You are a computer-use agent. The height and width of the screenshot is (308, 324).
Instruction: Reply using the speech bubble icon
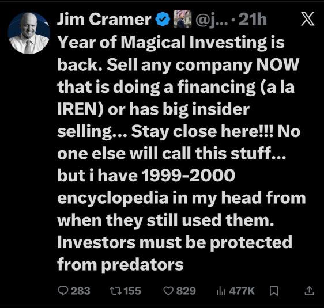click(x=63, y=291)
